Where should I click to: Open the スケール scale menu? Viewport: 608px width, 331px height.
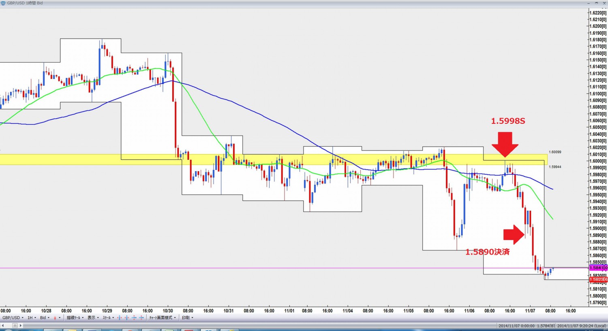(109, 318)
